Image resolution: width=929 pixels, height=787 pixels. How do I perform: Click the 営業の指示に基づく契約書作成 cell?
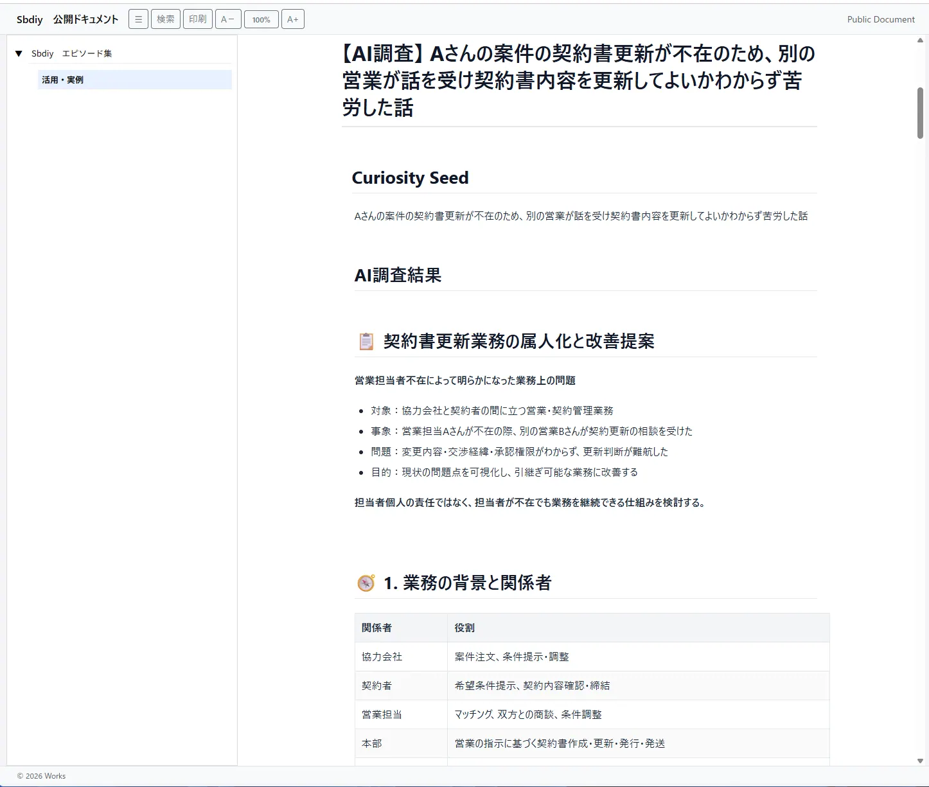coord(639,743)
